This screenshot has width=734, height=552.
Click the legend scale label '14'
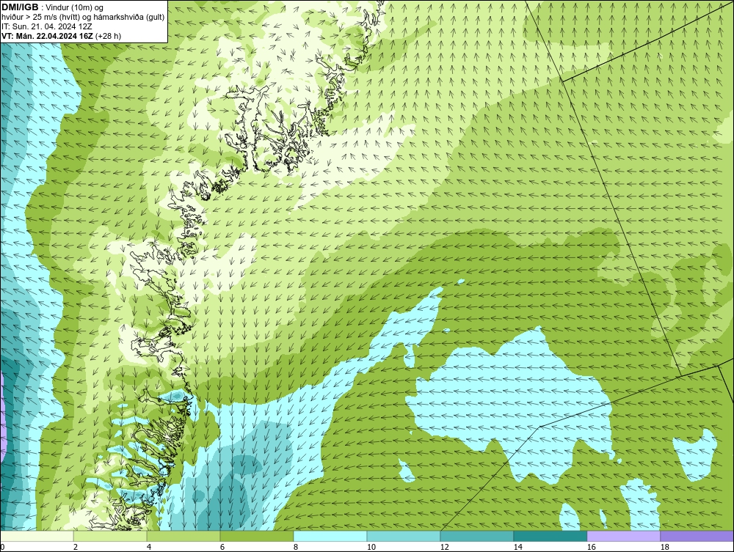517,547
